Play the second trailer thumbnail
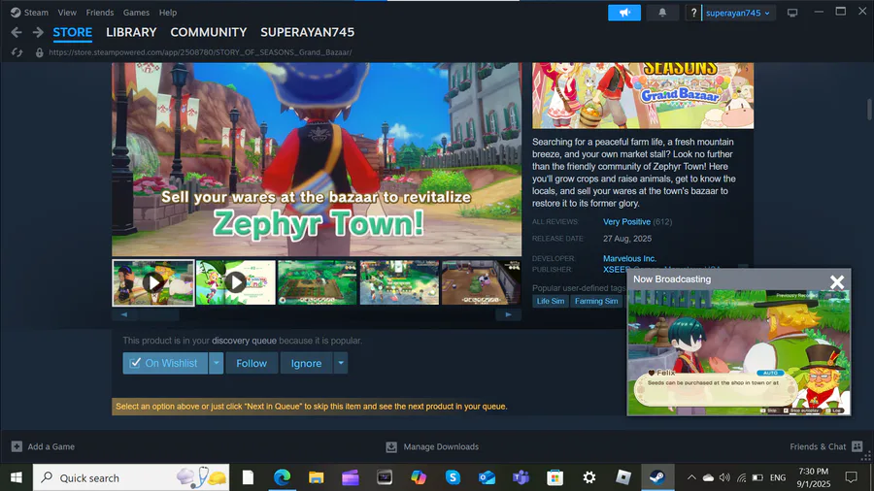Image resolution: width=874 pixels, height=491 pixels. (236, 282)
